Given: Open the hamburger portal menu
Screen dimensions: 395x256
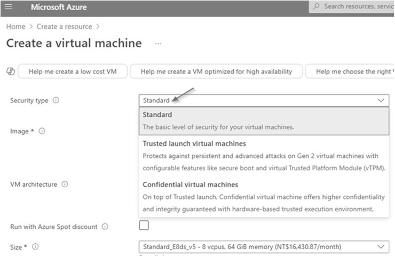Looking at the screenshot, I should pos(9,6).
